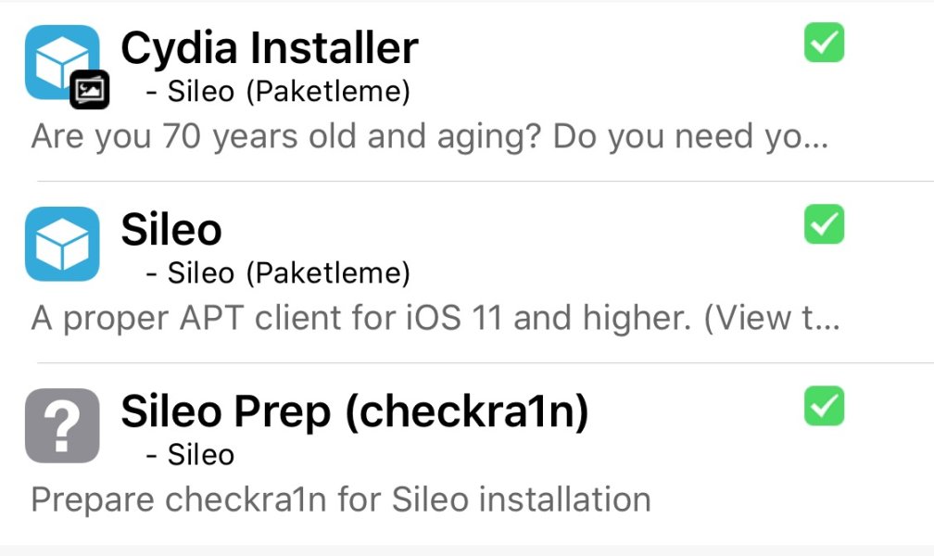Toggle the Sileo package checkbox
934x556 pixels.
tap(824, 224)
